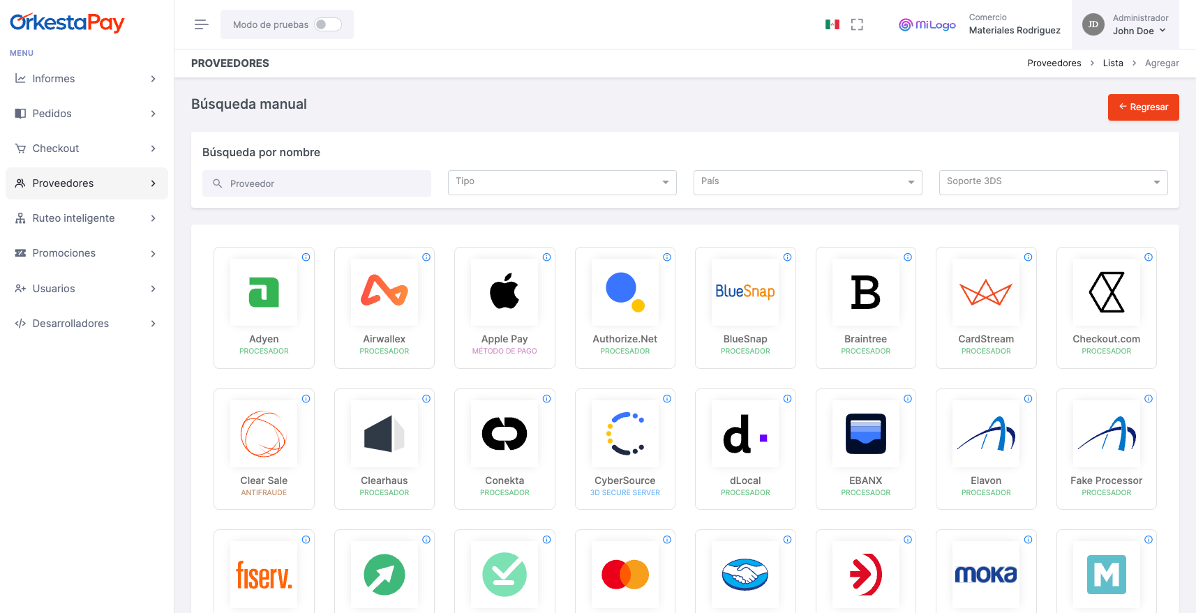Open the País dropdown
Image resolution: width=1196 pixels, height=613 pixels.
point(808,183)
